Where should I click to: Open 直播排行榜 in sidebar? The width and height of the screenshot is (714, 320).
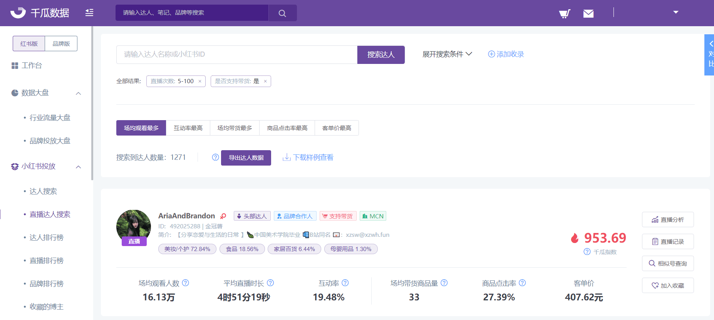[x=47, y=260]
